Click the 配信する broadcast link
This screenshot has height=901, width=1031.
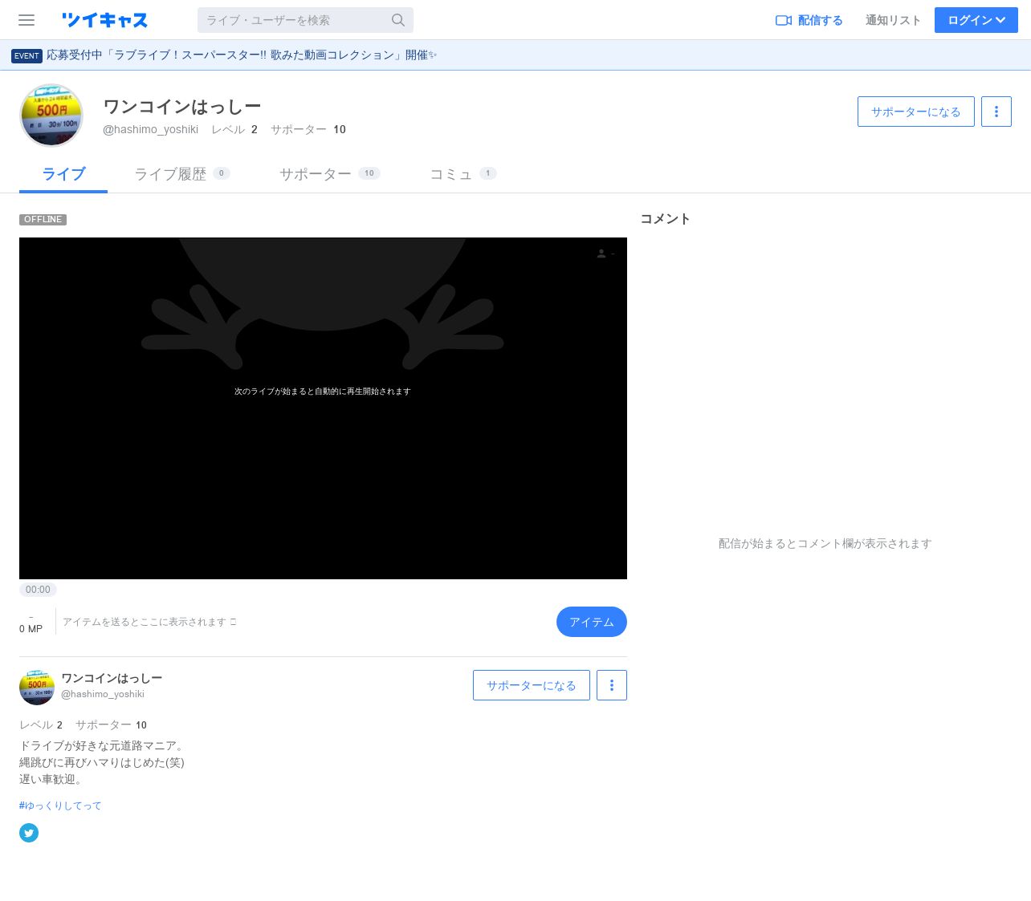click(x=809, y=20)
